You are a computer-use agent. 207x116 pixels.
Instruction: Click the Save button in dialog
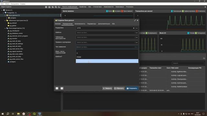click(132, 88)
